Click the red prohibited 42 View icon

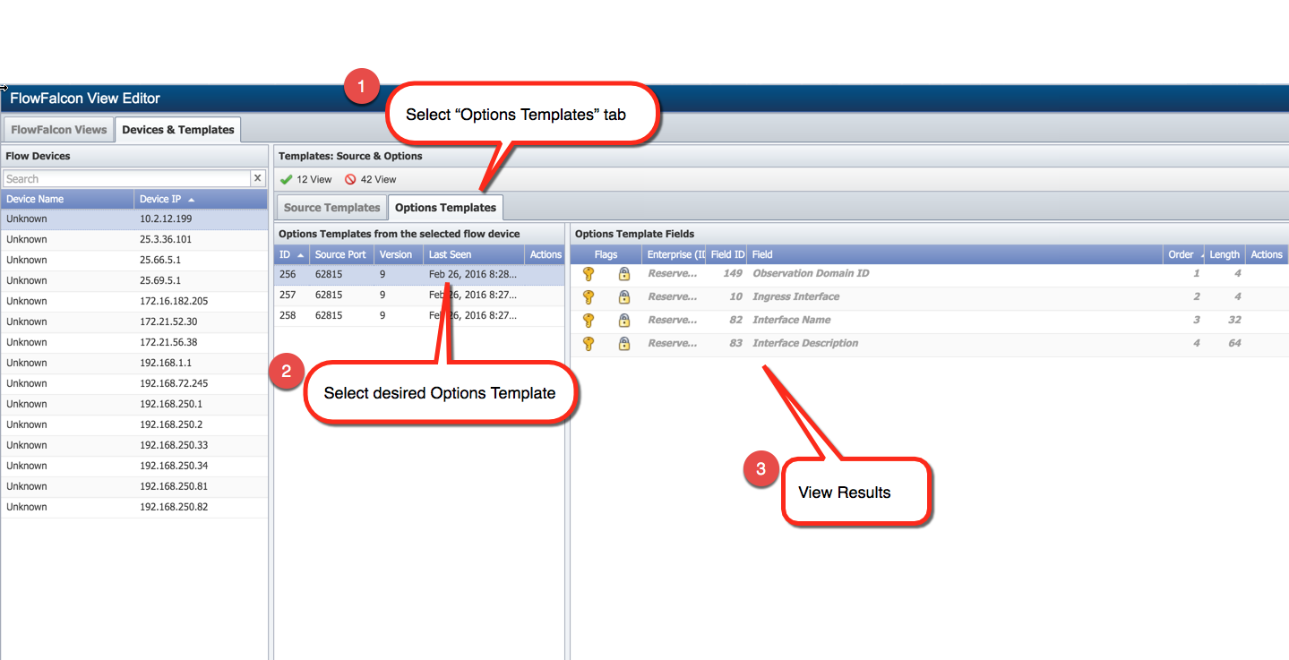[350, 179]
